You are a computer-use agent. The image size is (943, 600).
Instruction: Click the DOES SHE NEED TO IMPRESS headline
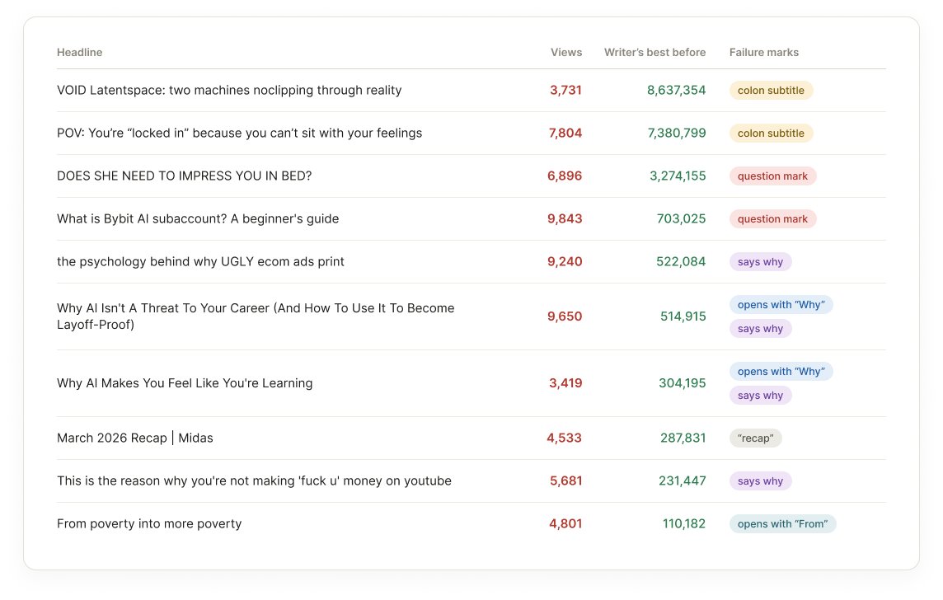point(184,176)
